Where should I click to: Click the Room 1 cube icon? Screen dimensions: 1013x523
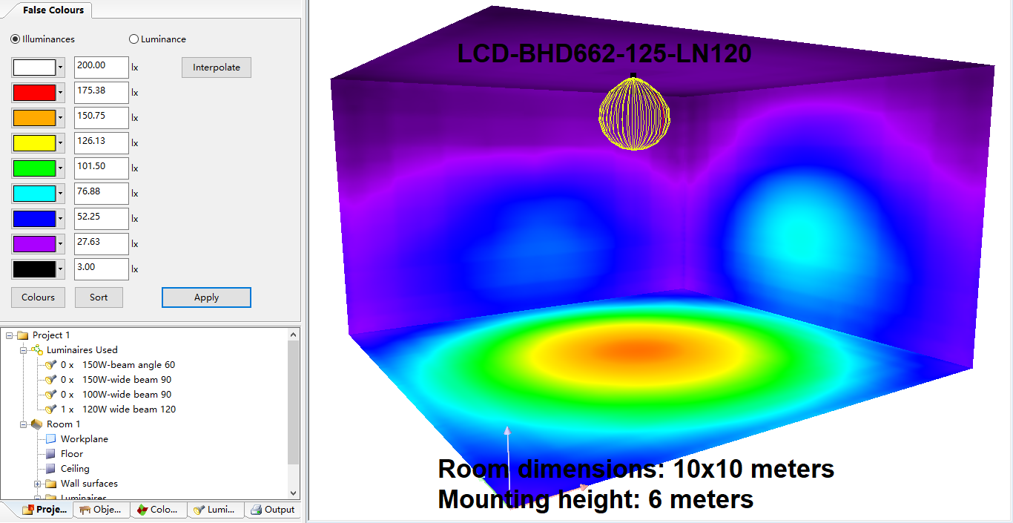click(x=36, y=424)
